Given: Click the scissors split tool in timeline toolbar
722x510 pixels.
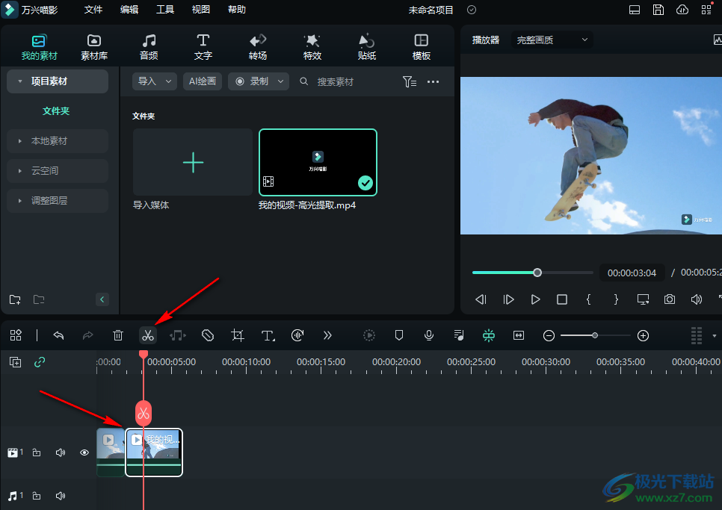Looking at the screenshot, I should (x=147, y=335).
